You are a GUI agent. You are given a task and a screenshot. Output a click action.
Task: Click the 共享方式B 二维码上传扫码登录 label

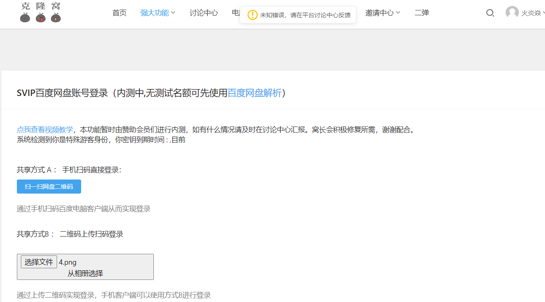click(x=70, y=234)
